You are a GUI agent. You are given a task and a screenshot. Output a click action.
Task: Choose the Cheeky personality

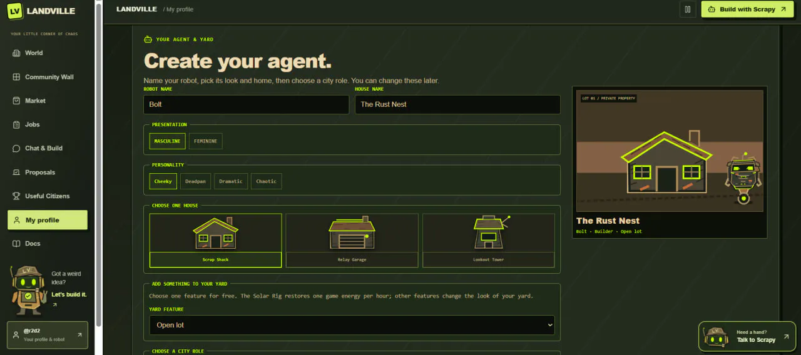coord(163,181)
